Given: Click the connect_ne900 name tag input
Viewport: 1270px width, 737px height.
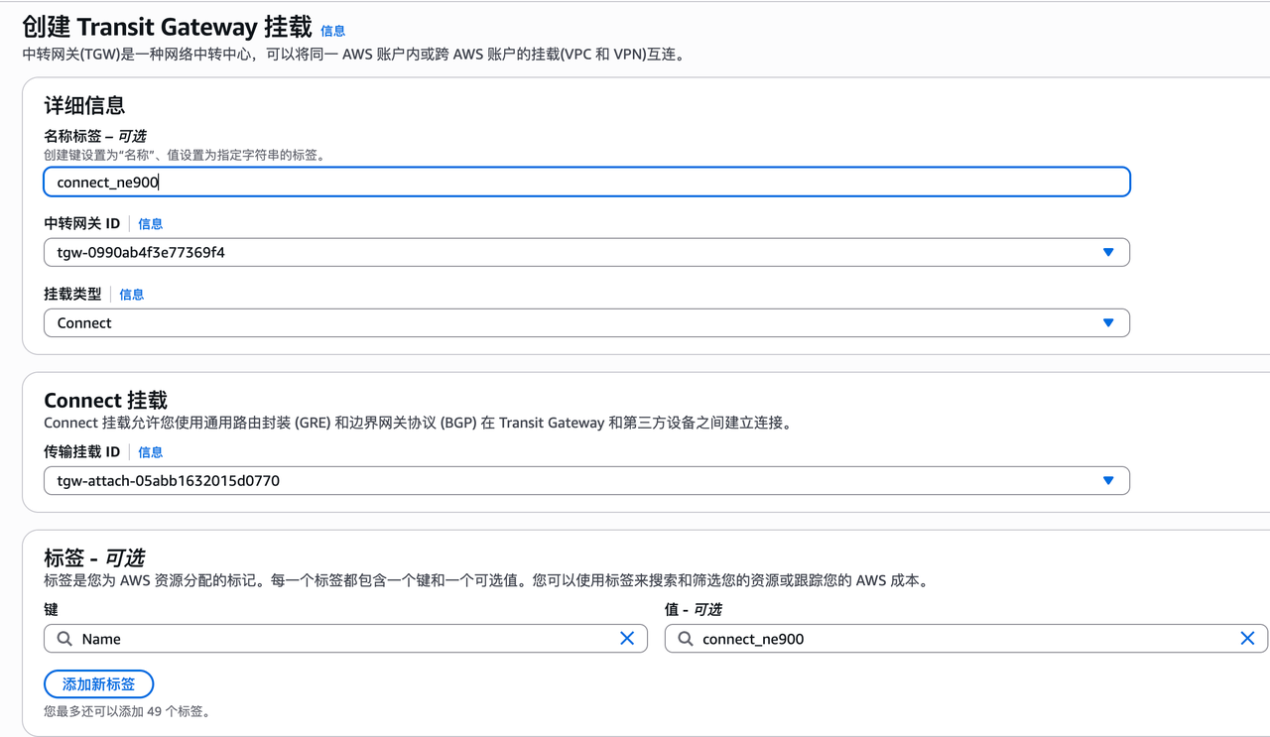Looking at the screenshot, I should (397, 182).
